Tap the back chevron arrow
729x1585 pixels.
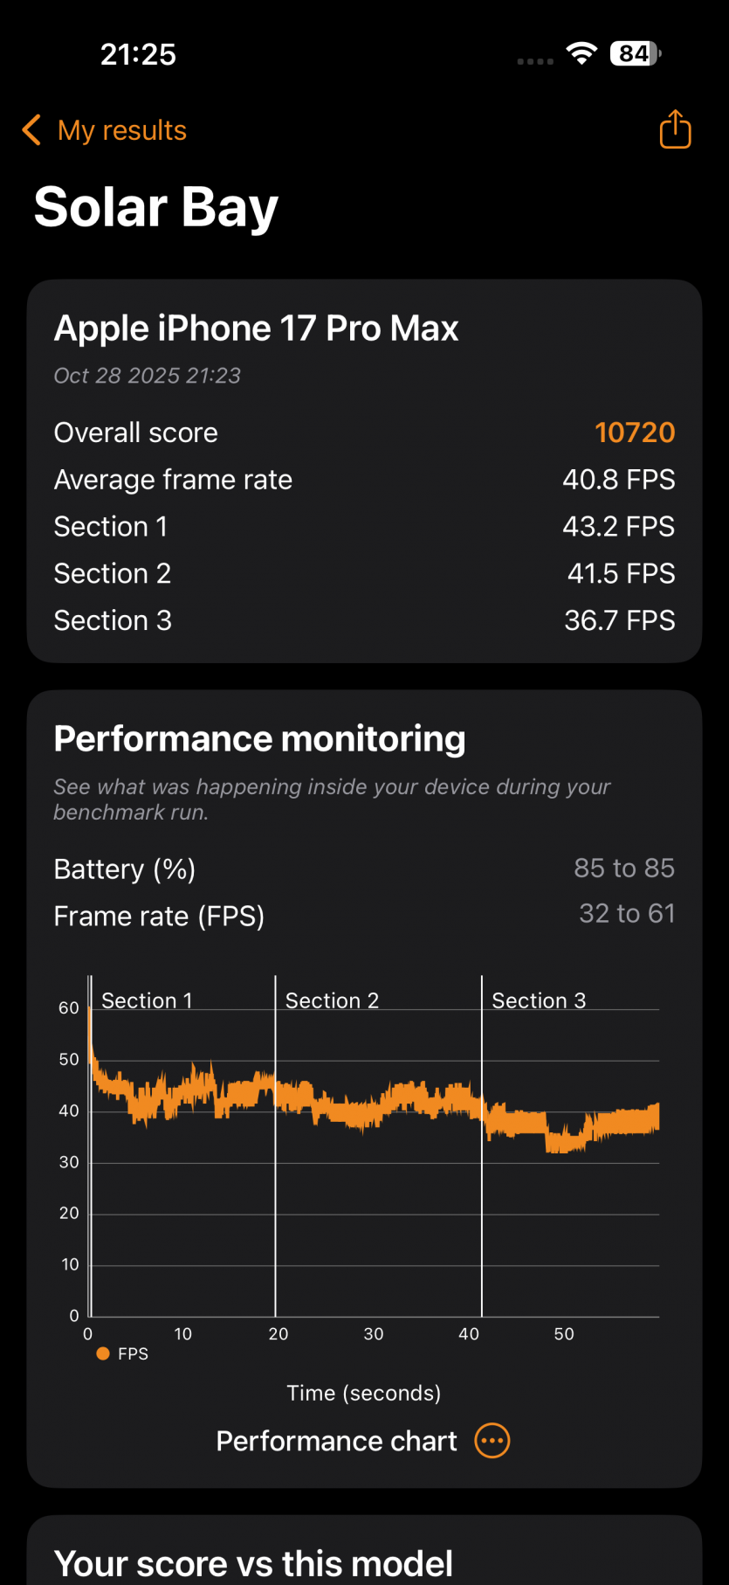point(31,130)
